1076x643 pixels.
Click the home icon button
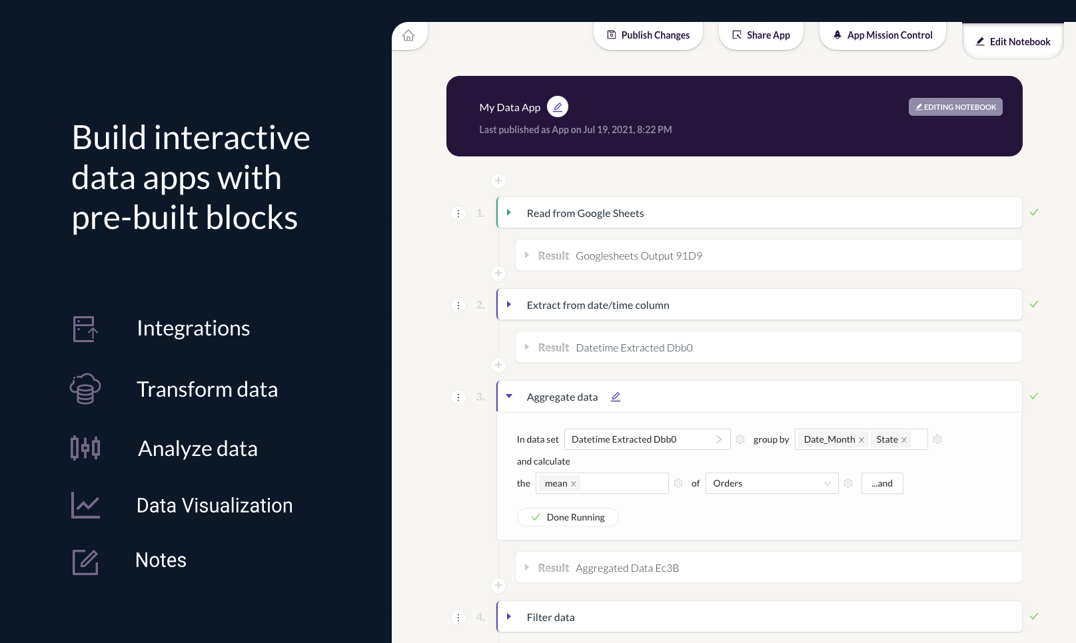click(x=408, y=36)
